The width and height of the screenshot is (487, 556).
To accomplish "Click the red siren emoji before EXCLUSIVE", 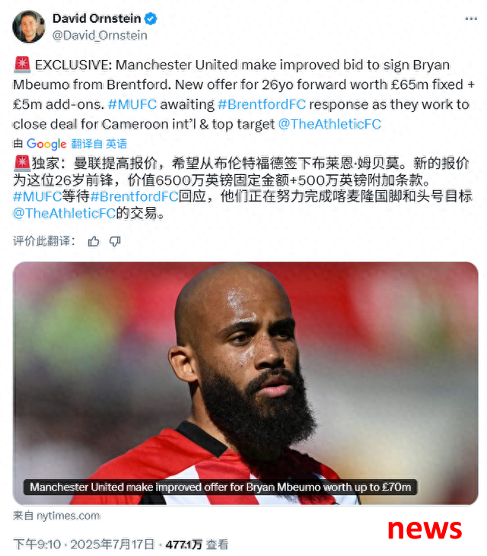I will click(x=22, y=65).
